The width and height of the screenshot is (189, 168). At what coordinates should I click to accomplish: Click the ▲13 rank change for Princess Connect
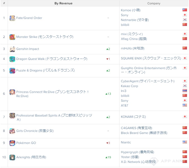(x=108, y=94)
